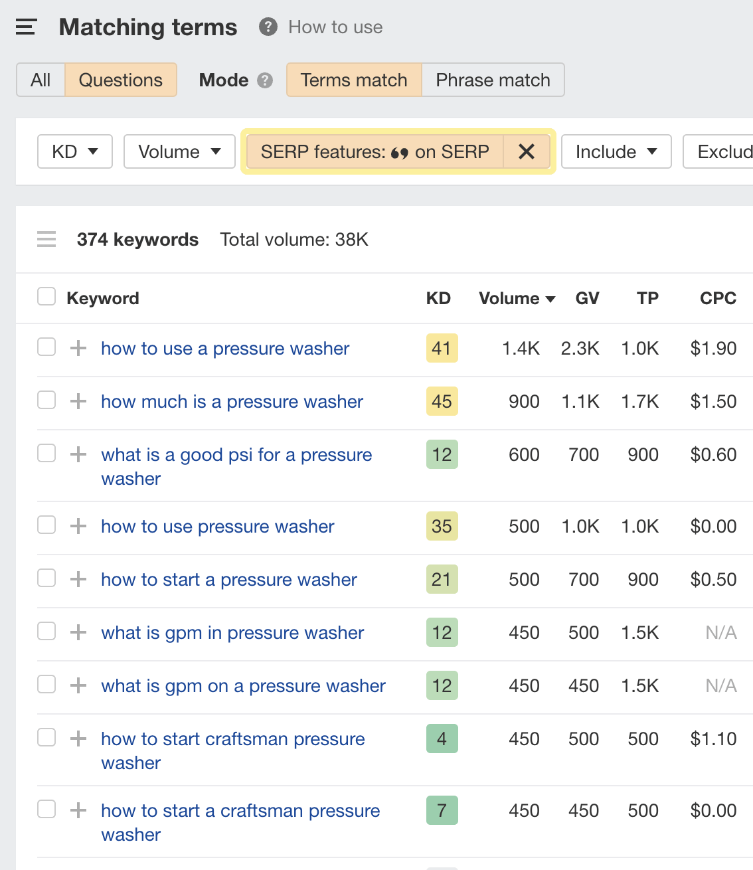Select all keywords with the header checkbox
753x870 pixels.
click(46, 296)
